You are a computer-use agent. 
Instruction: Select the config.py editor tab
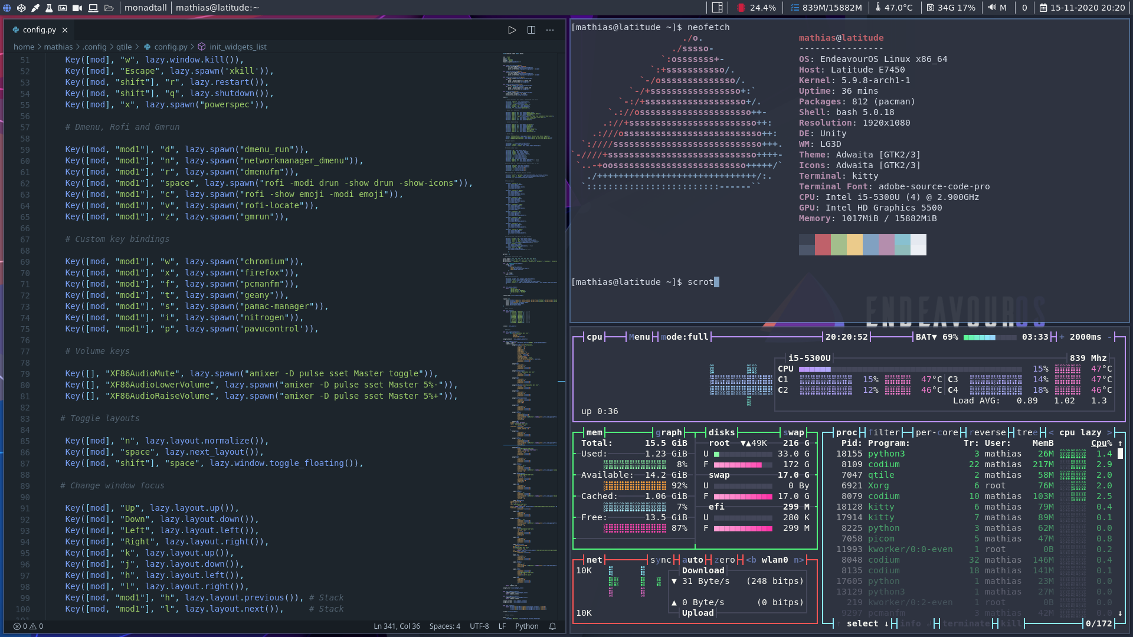(39, 29)
